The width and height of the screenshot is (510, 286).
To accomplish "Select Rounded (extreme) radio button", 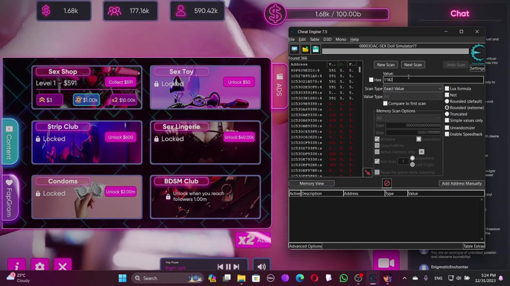I will pos(447,108).
